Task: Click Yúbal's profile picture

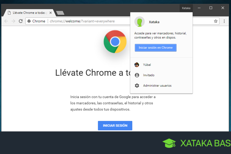Action: pyautogui.click(x=137, y=65)
